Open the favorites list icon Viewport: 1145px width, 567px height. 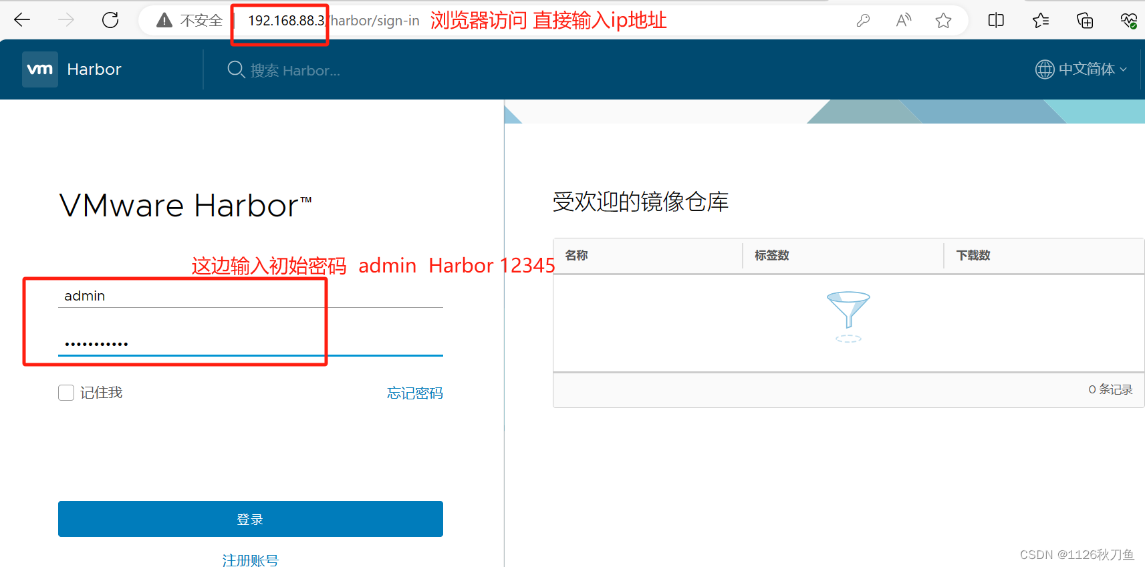[x=1041, y=21]
